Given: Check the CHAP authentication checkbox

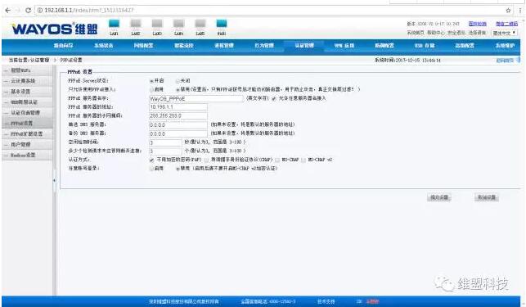Looking at the screenshot, I should [x=206, y=160].
